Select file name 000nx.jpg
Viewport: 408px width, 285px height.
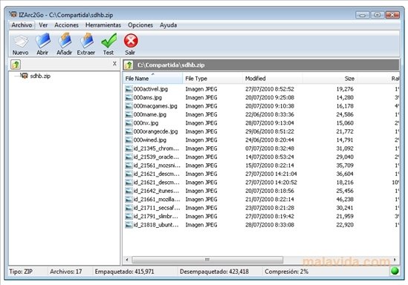[x=146, y=123]
